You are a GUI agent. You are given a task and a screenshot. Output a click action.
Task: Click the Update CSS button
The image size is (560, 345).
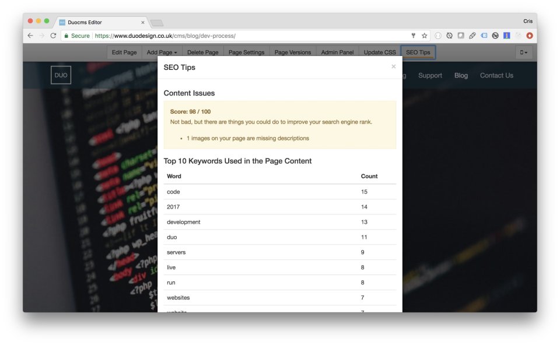(379, 52)
